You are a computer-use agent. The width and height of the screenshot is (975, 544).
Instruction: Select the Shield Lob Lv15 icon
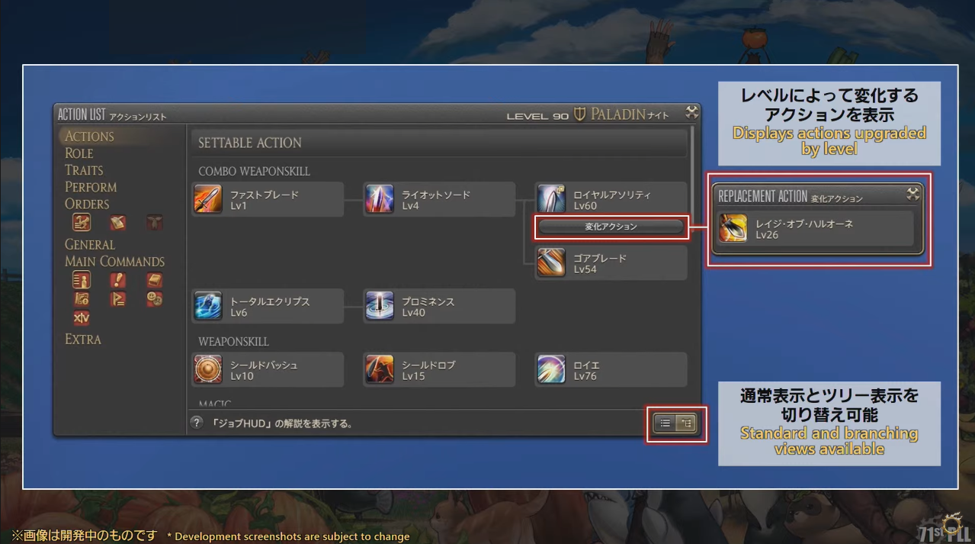(379, 369)
